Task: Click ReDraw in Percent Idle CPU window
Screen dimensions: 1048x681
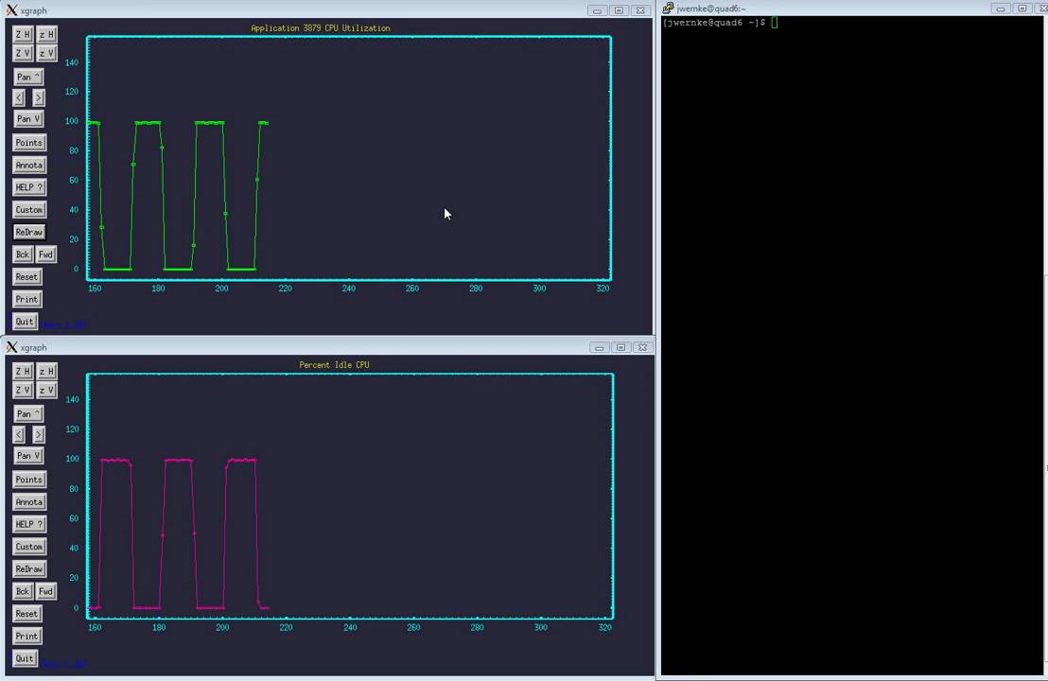Action: click(28, 568)
